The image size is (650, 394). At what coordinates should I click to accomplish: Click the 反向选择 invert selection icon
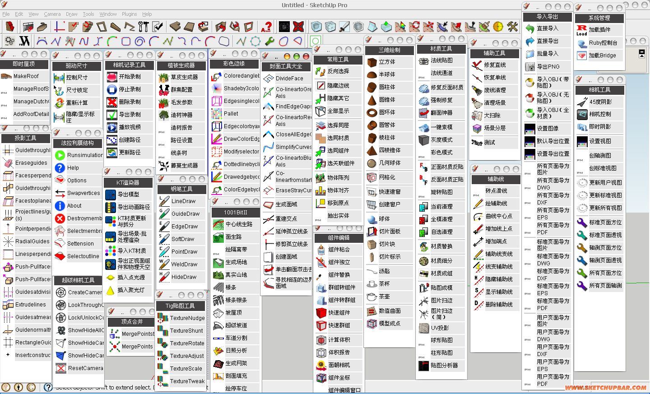320,71
